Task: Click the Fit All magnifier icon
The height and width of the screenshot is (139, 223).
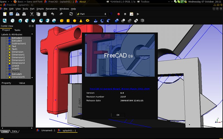Action: click(5, 21)
